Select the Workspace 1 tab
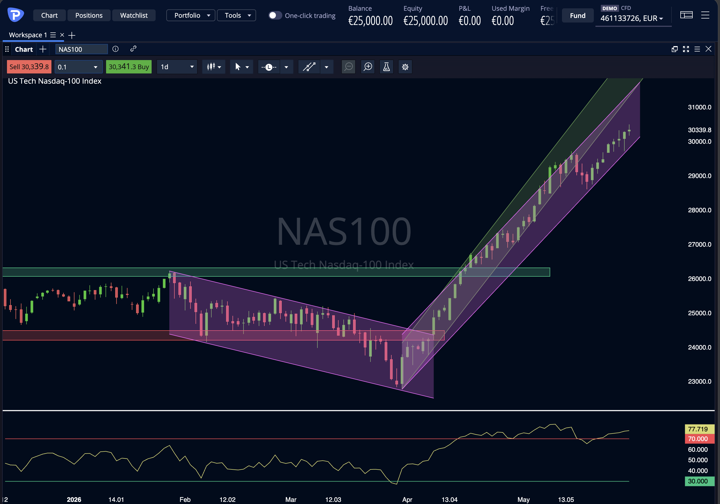The height and width of the screenshot is (504, 720). (x=28, y=35)
